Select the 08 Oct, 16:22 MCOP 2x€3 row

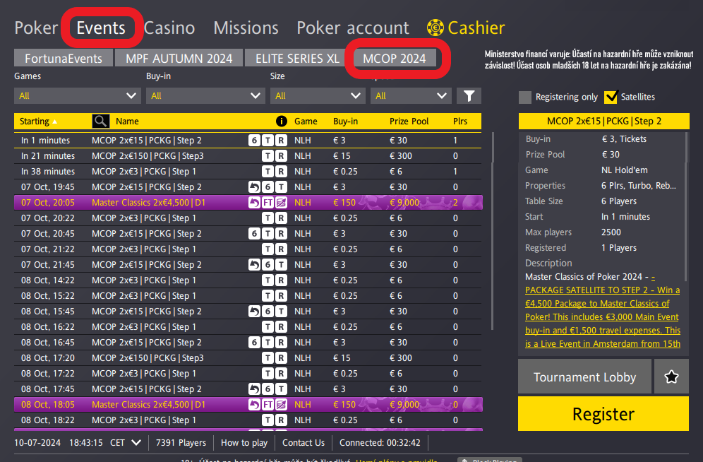[248, 327]
